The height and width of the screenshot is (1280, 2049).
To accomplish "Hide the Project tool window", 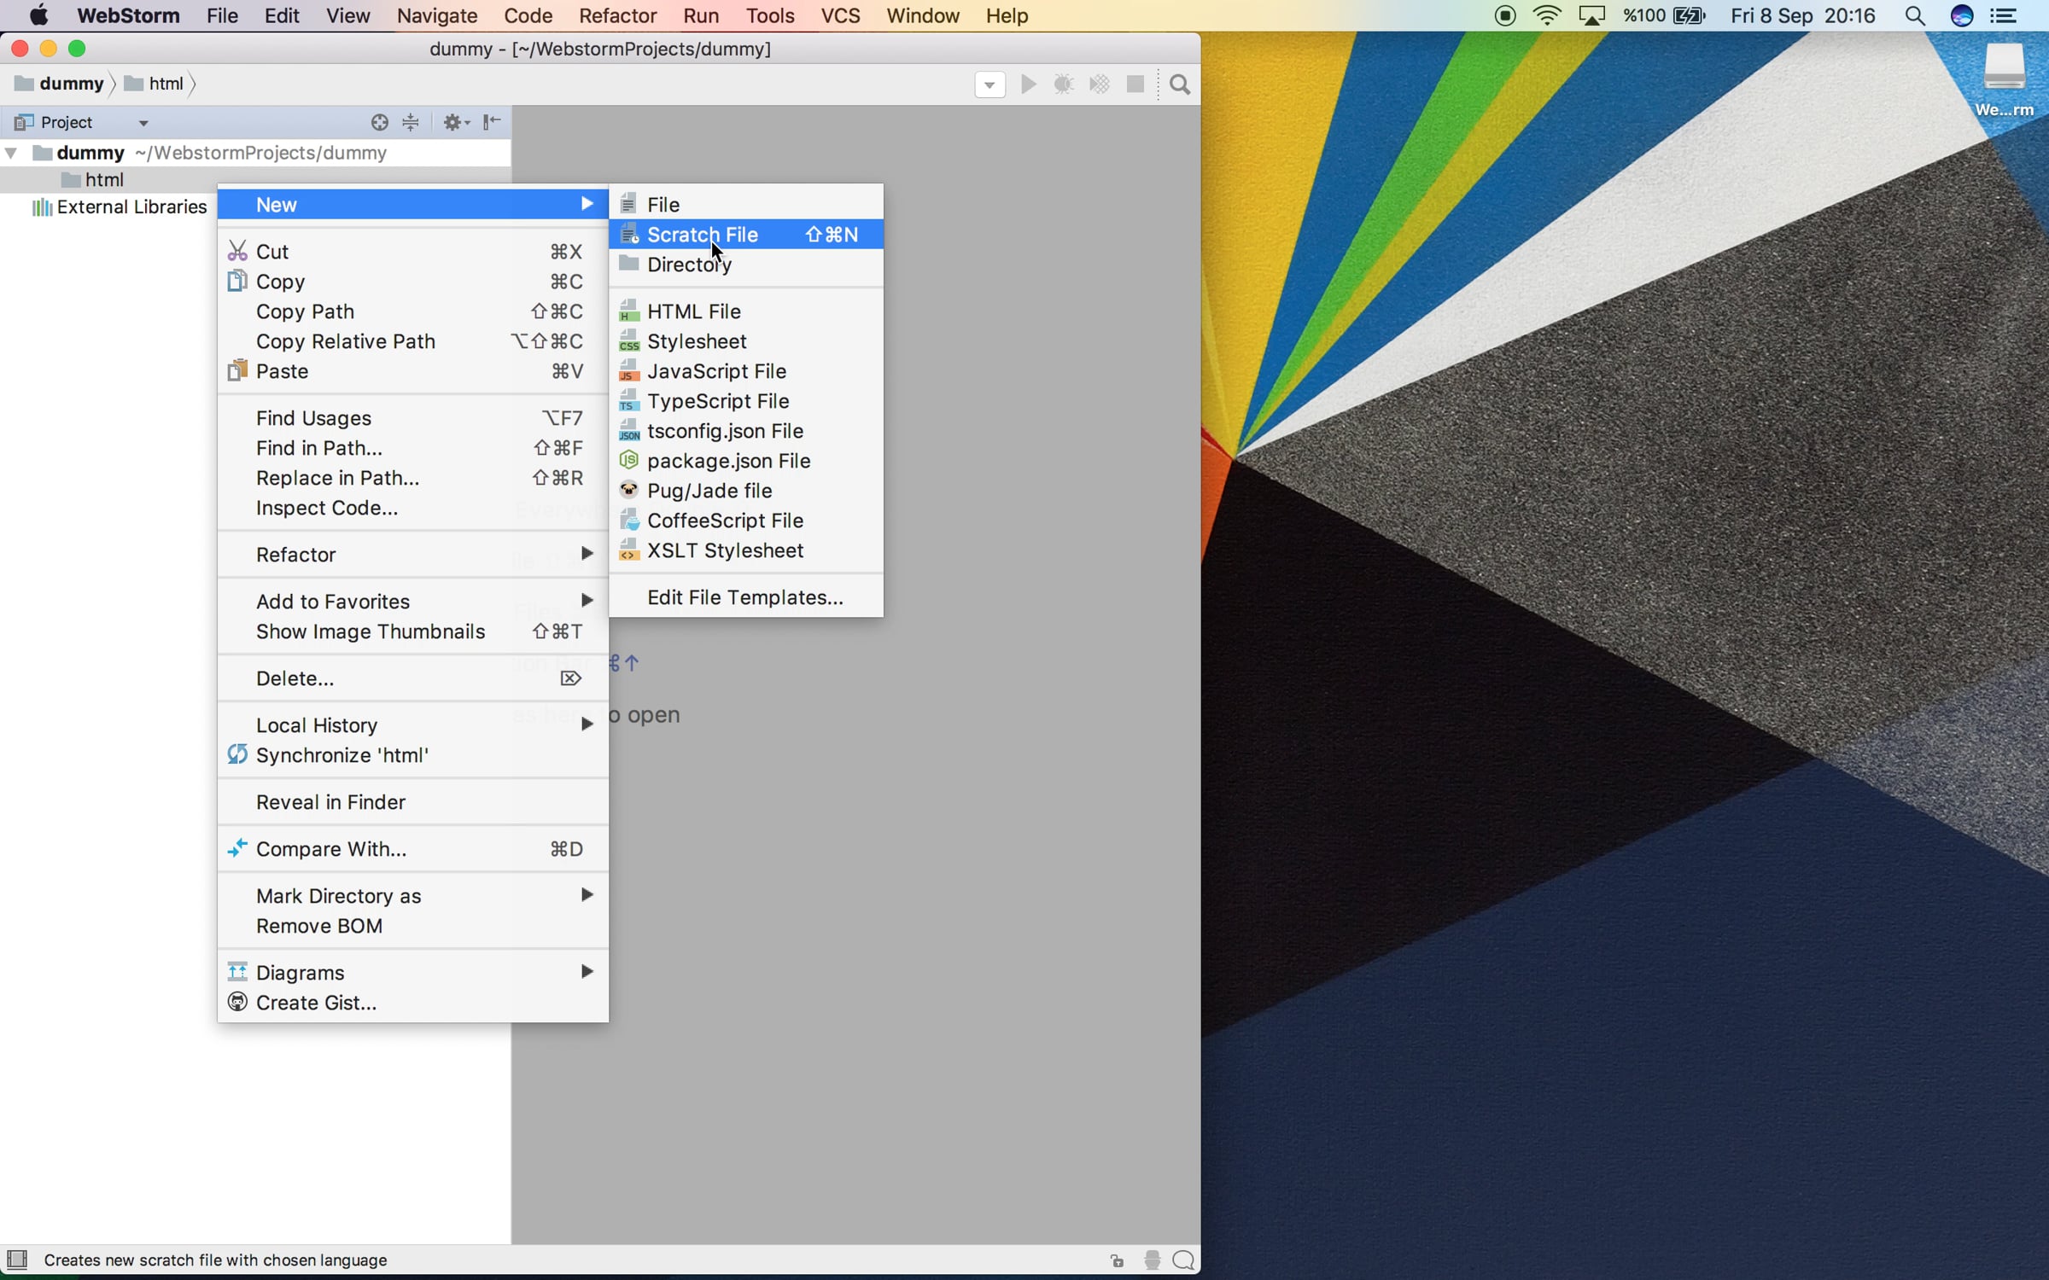I will (x=492, y=122).
